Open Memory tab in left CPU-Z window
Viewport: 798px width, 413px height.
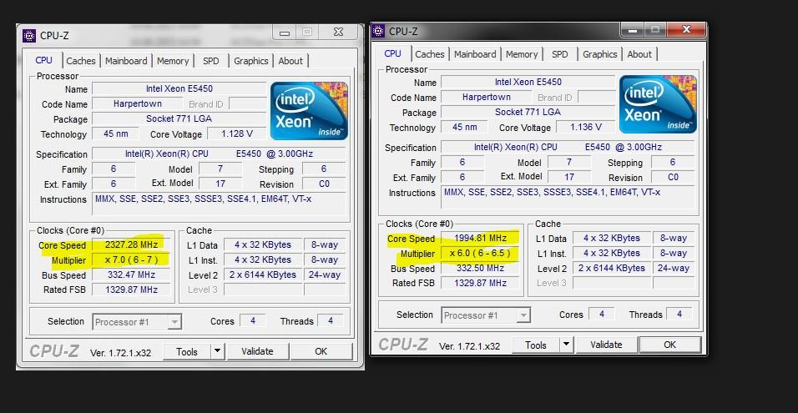click(173, 61)
